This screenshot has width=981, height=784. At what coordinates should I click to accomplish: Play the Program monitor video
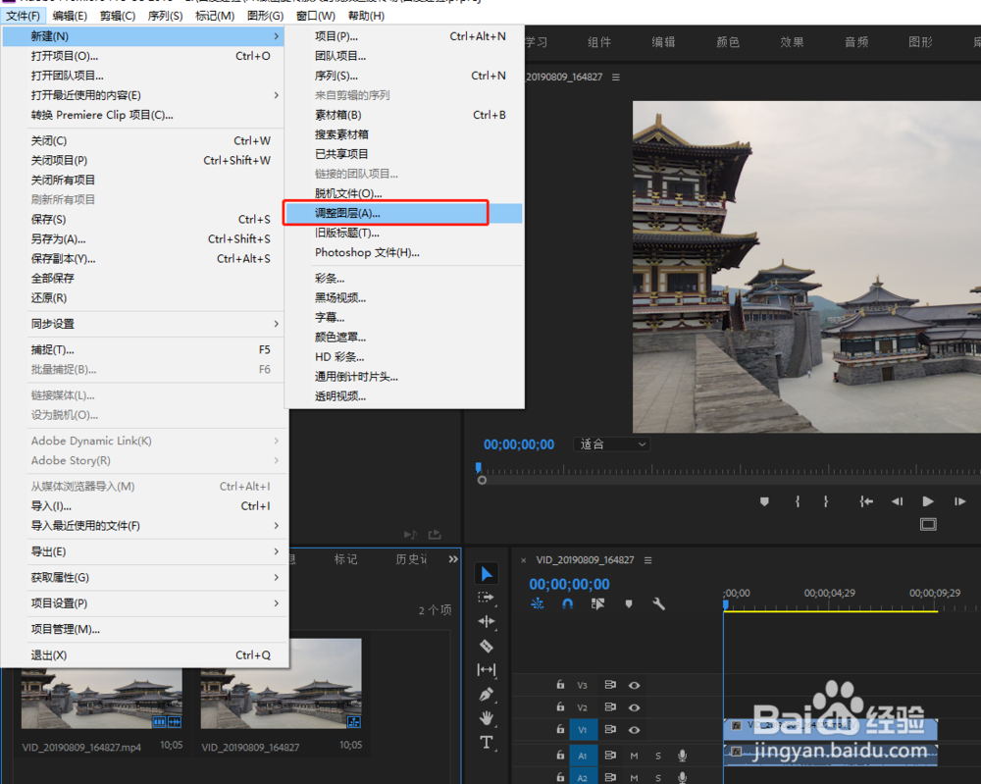(928, 501)
